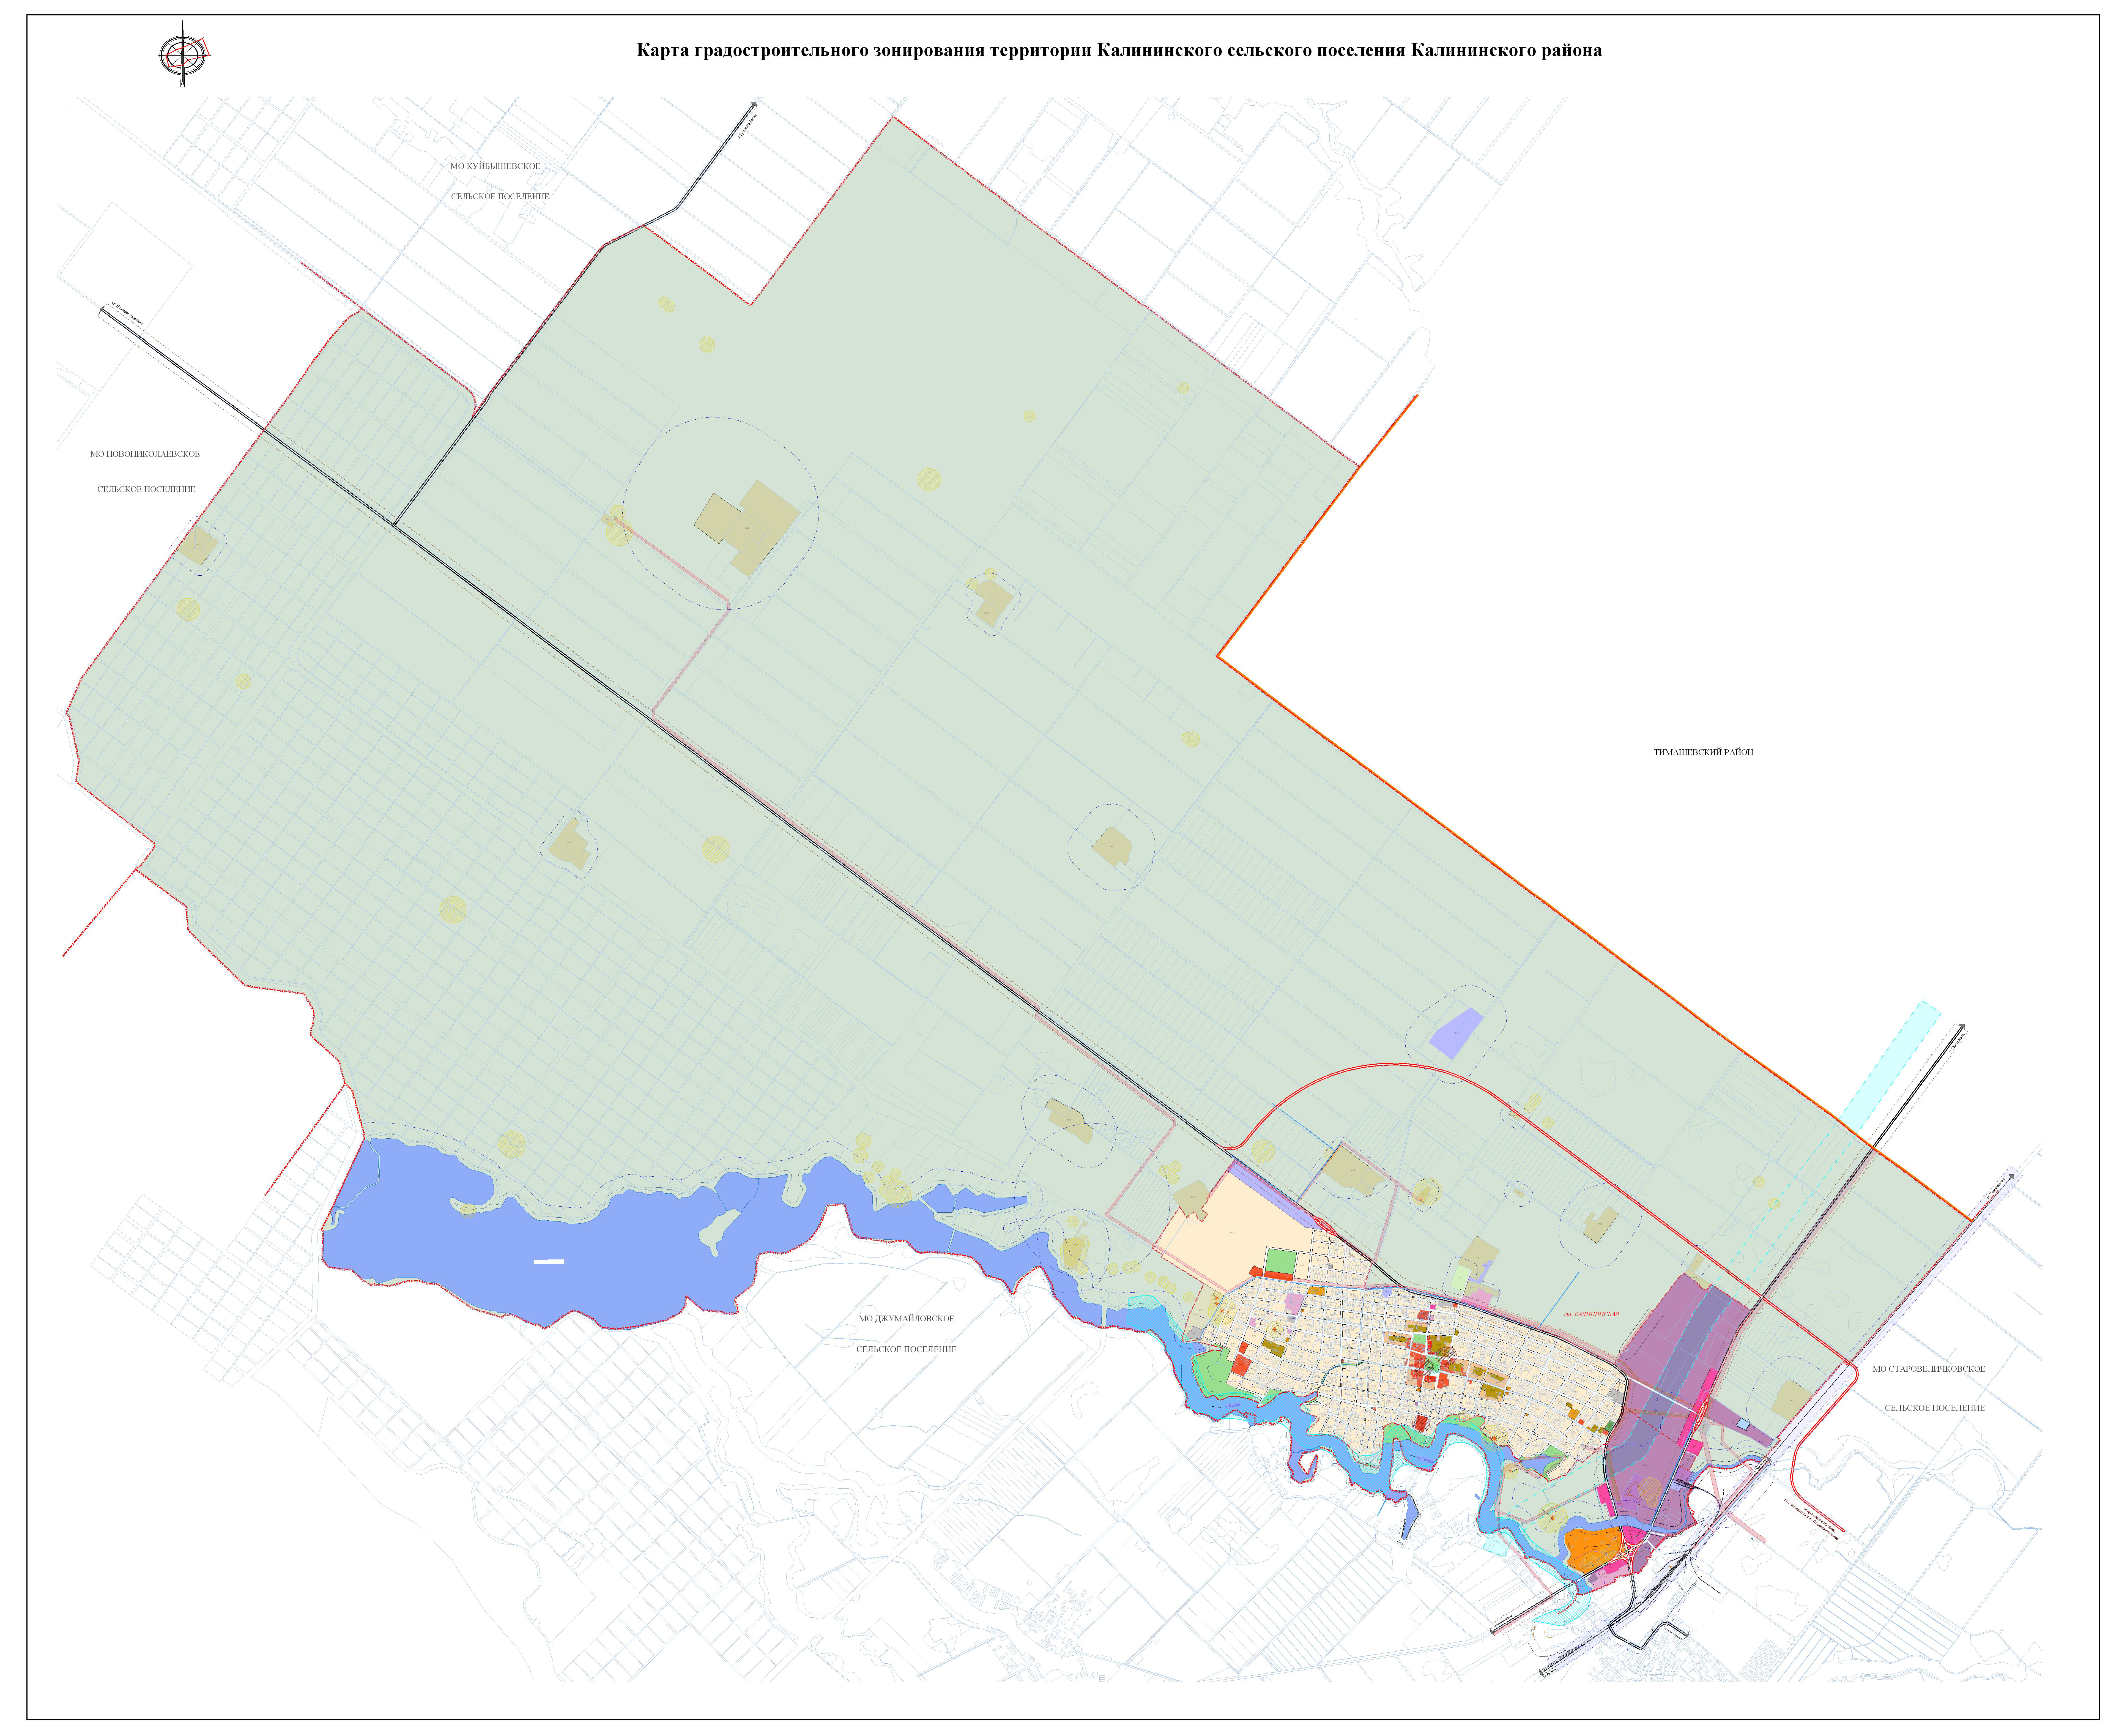Click the 'МО НОВОНИКОЛАЕВСКОЕ' label
The width and height of the screenshot is (2119, 1736).
click(145, 454)
